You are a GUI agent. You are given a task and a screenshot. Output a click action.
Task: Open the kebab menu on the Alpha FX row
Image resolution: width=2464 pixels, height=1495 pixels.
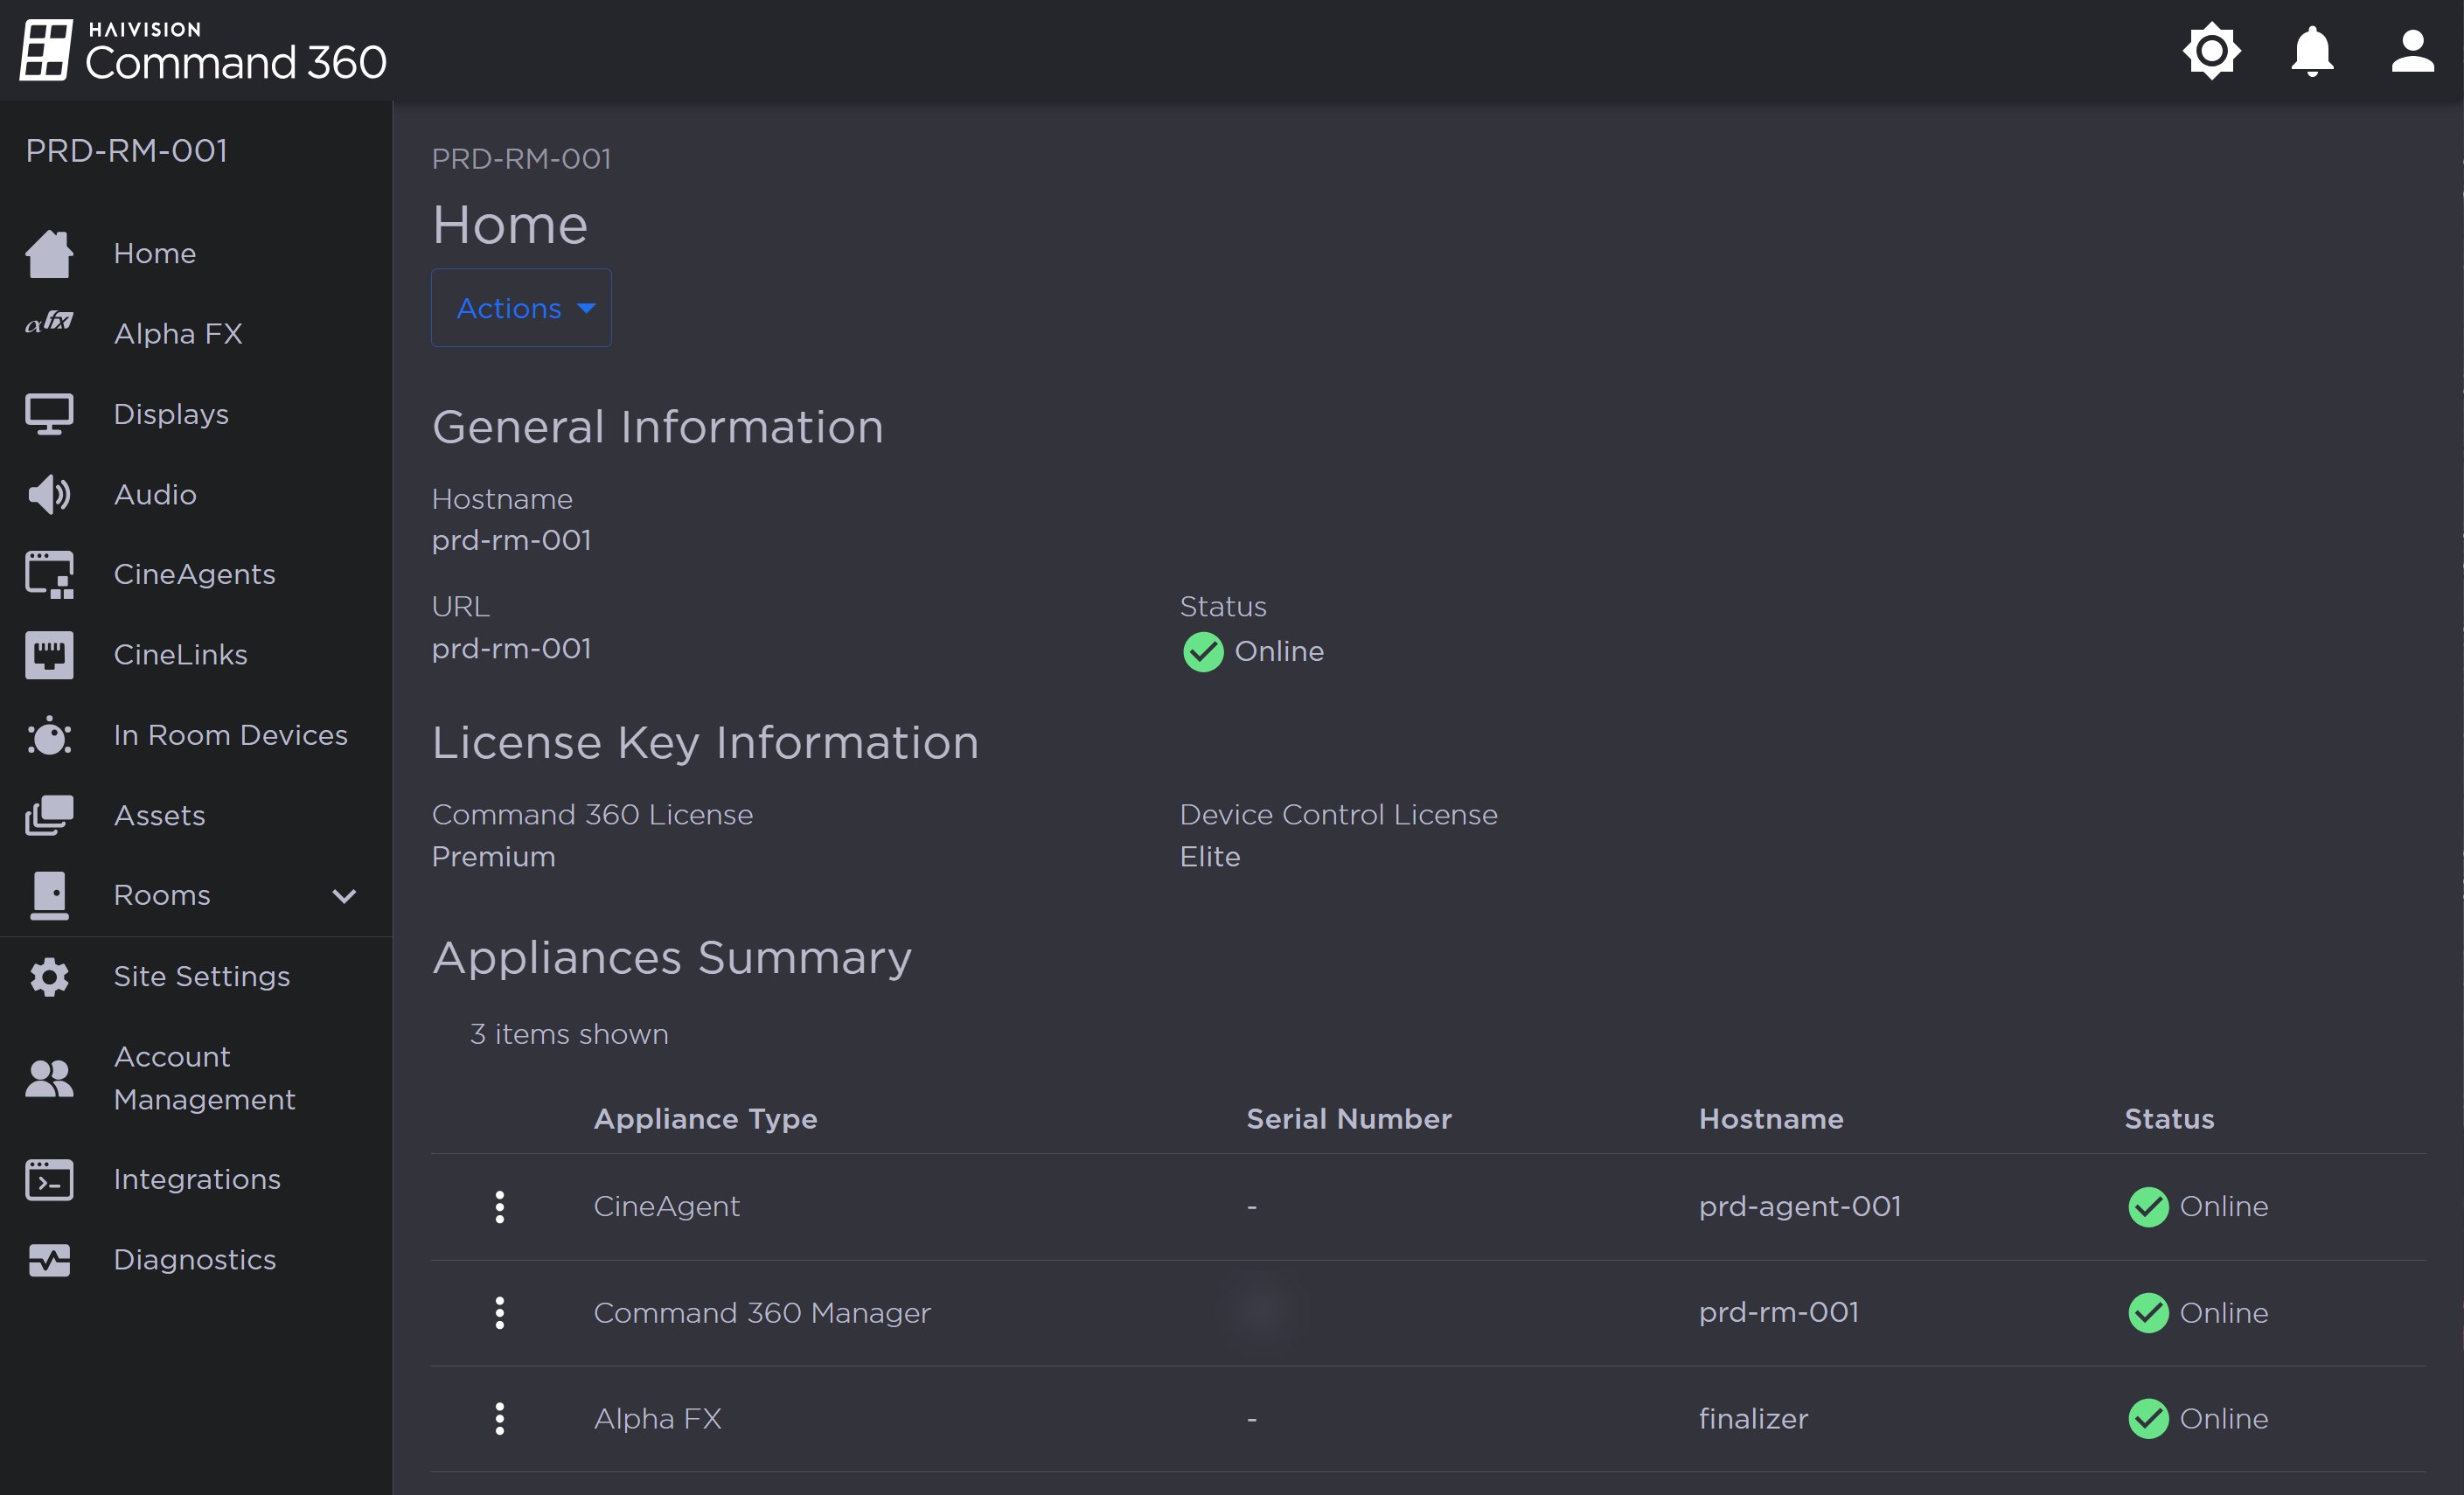499,1418
